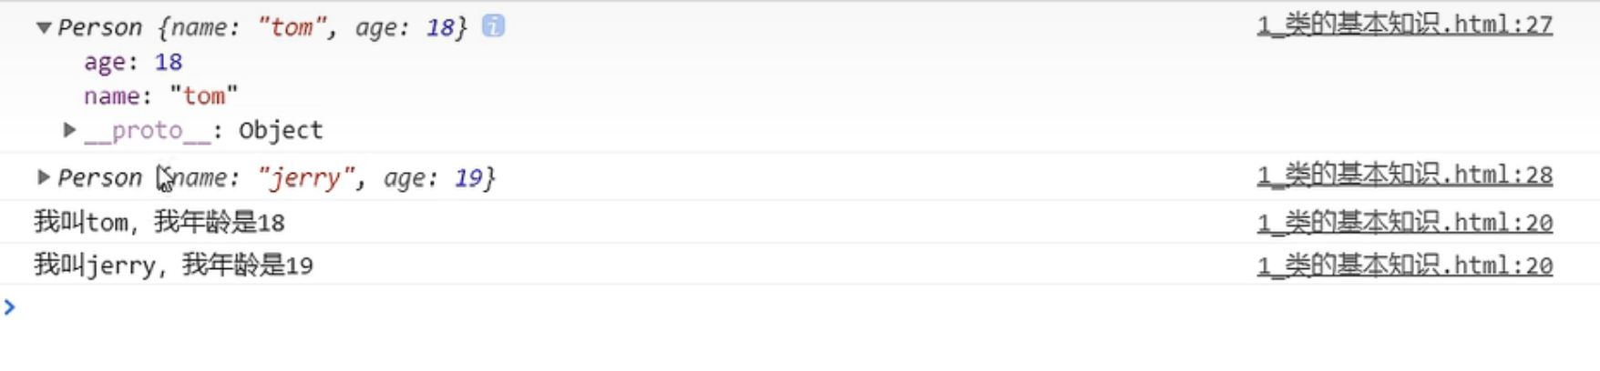The image size is (1600, 371).
Task: Click the "tom" string value of name property
Action: click(x=204, y=95)
